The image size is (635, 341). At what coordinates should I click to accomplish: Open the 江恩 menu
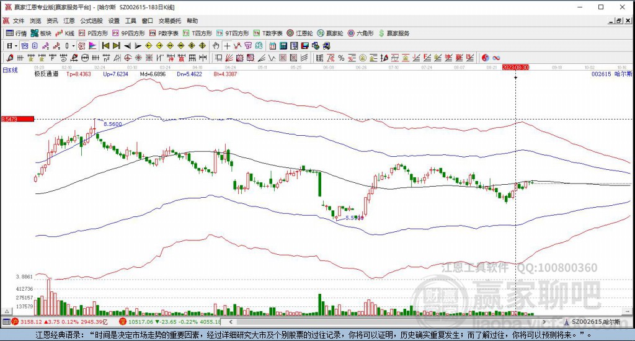click(69, 20)
